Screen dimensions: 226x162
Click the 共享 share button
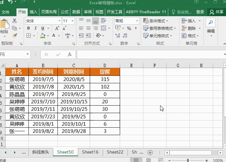[x=217, y=12]
